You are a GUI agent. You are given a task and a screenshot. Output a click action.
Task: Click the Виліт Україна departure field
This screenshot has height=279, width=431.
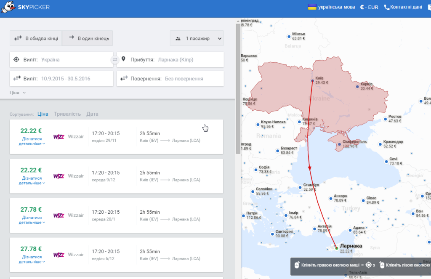point(61,60)
